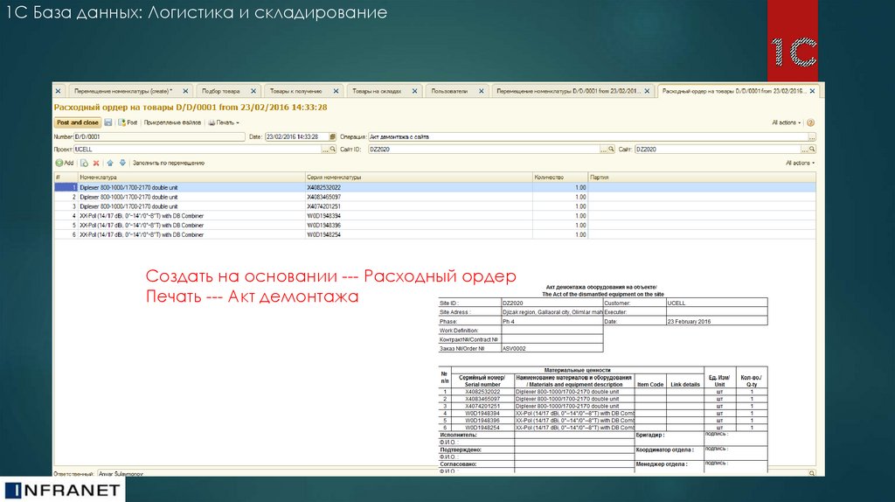This screenshot has width=895, height=502.
Task: Click the Post button label
Action: click(132, 122)
